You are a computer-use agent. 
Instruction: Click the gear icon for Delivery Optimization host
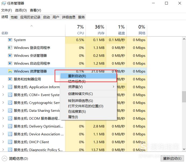tap(10, 126)
